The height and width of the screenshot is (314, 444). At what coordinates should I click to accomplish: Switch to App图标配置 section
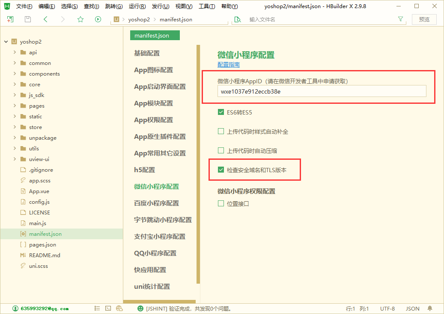[x=153, y=70]
